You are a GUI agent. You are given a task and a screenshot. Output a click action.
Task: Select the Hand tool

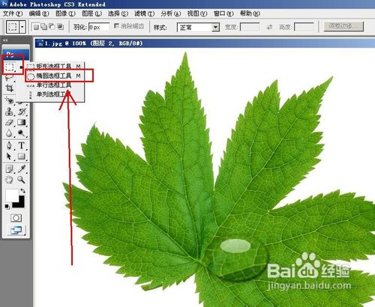9,180
